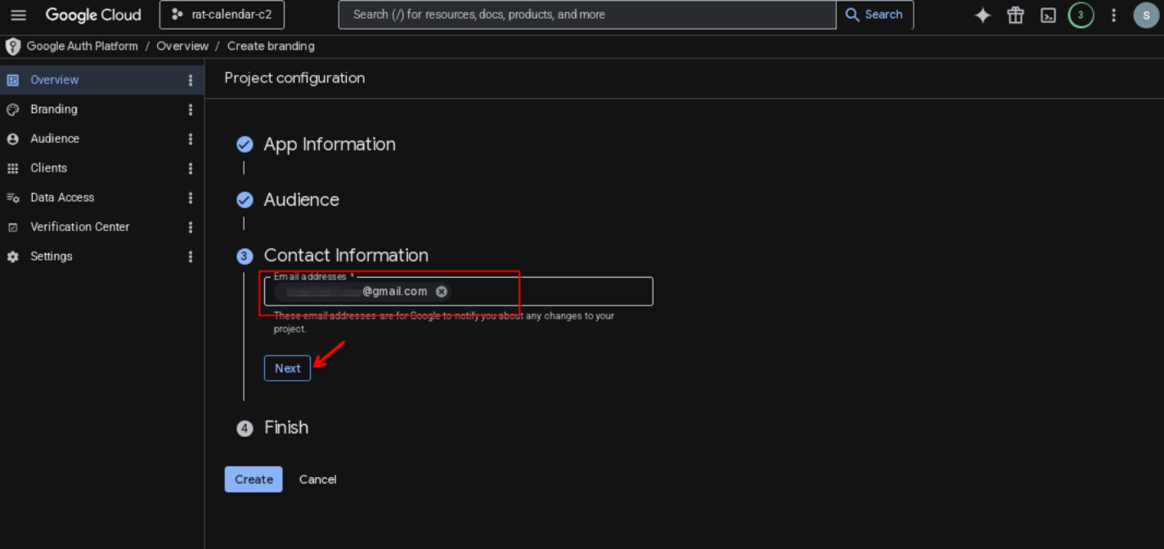The height and width of the screenshot is (549, 1164).
Task: Open Verification Center row three-dot menu
Action: [191, 227]
